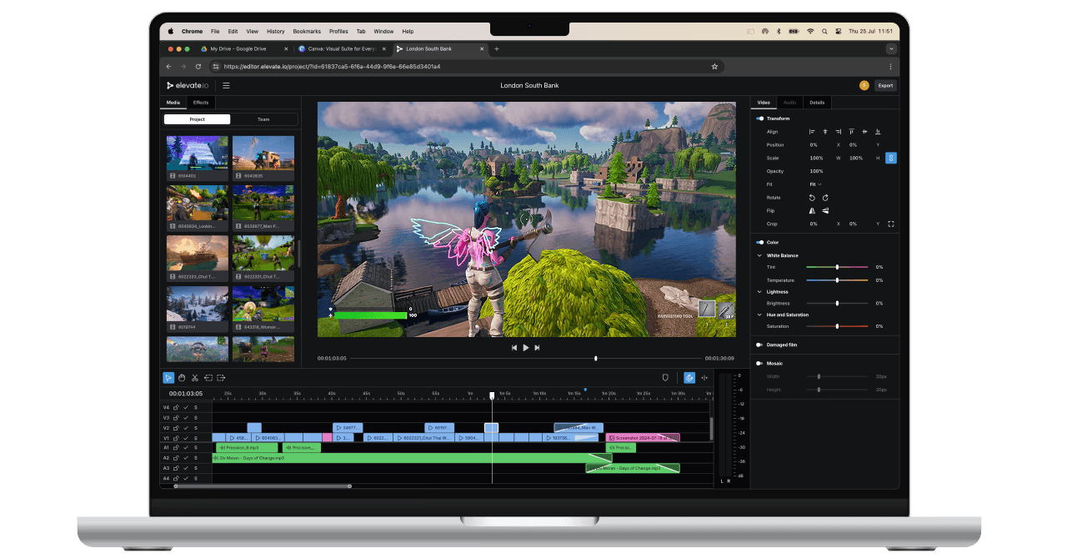Open the History menu in menu bar
Image resolution: width=1067 pixels, height=559 pixels.
(x=276, y=31)
